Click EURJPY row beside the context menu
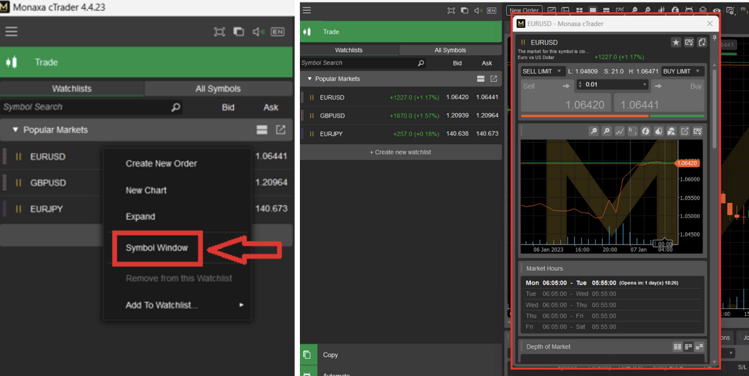Image resolution: width=749 pixels, height=376 pixels. [x=52, y=209]
